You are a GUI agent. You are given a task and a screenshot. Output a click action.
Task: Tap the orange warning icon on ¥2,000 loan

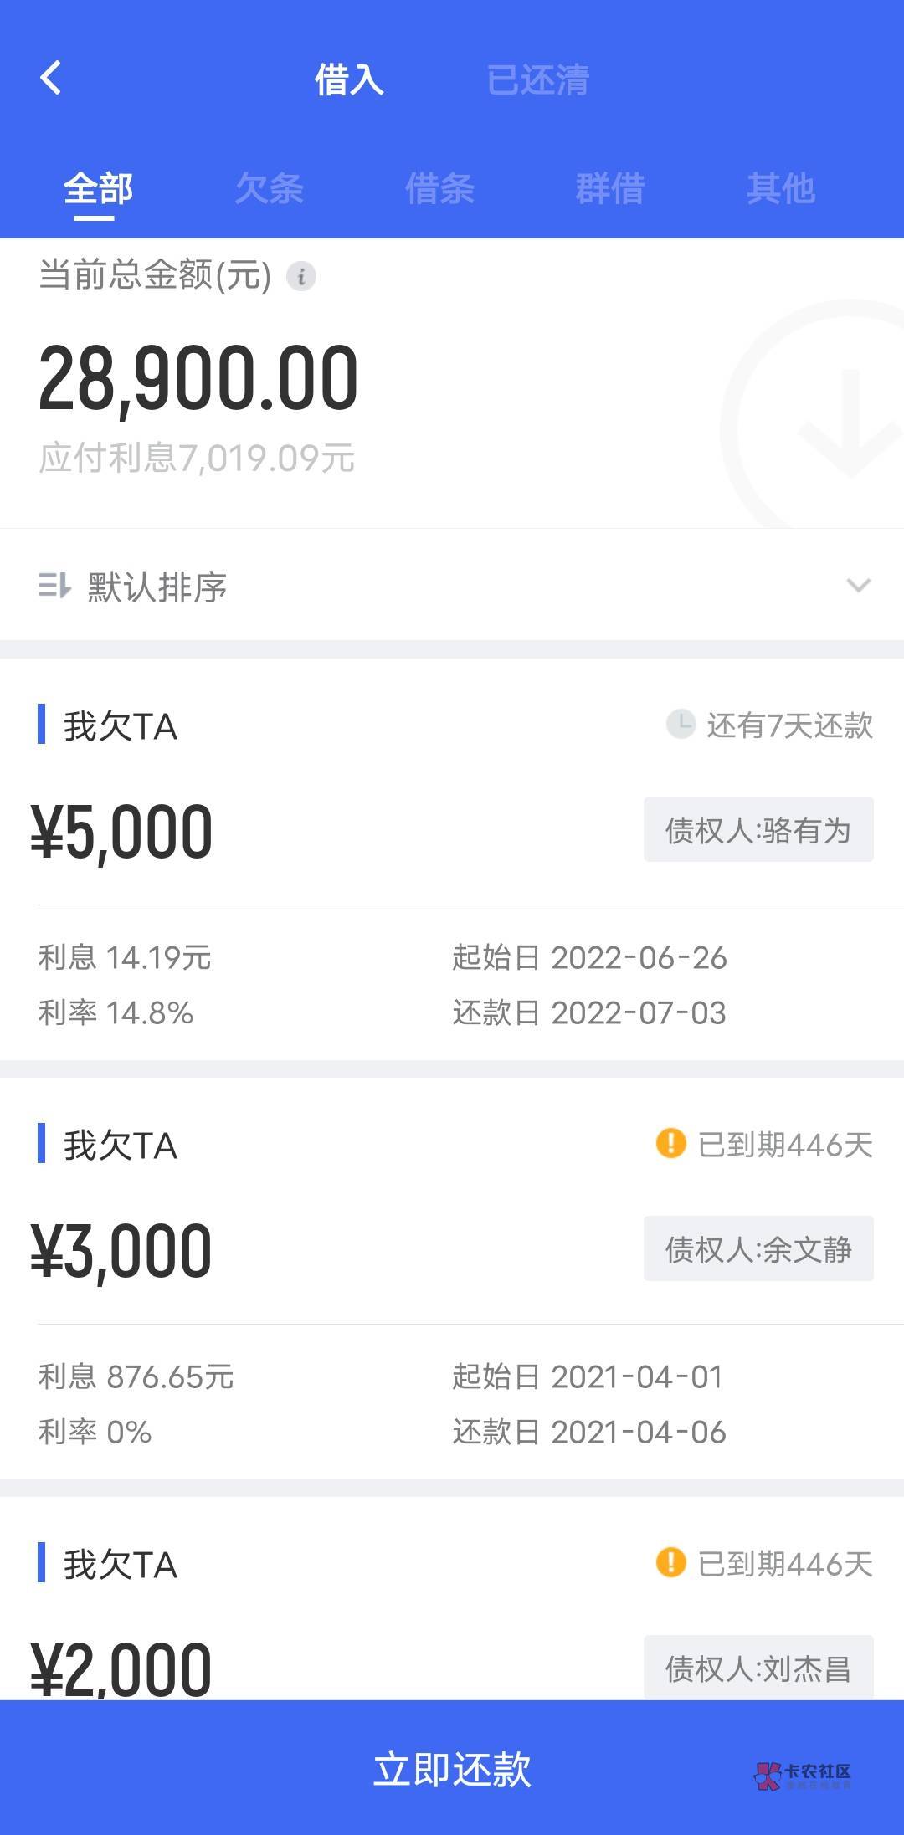[670, 1562]
